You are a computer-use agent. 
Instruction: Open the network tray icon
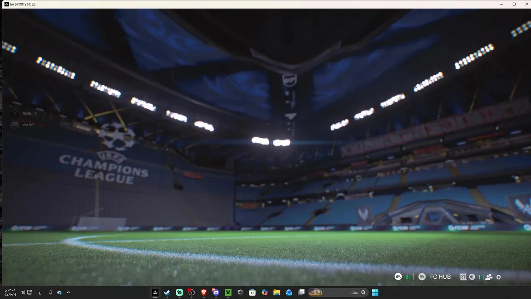30,292
